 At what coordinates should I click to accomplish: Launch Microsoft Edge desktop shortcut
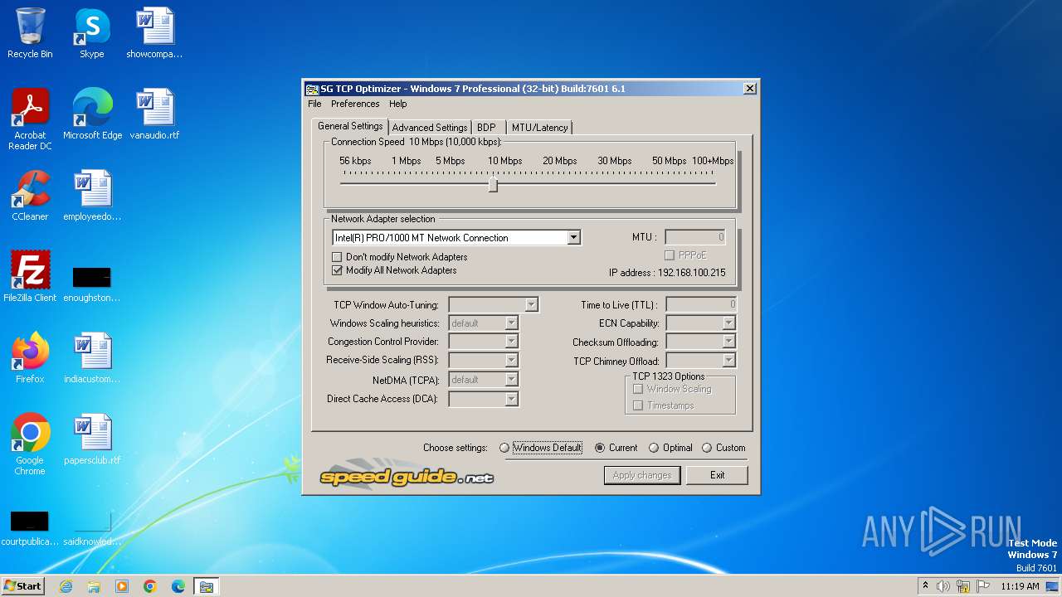coord(92,114)
